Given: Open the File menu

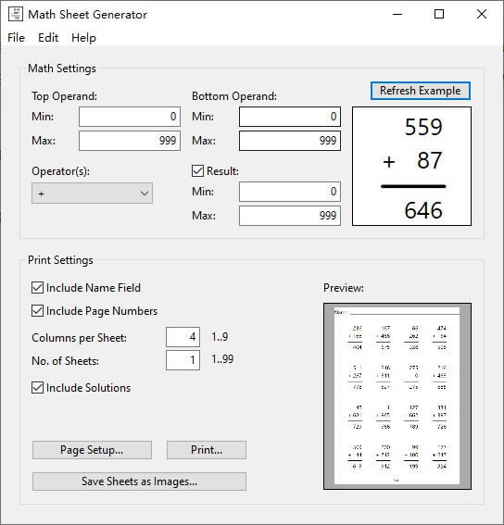Looking at the screenshot, I should tap(16, 37).
